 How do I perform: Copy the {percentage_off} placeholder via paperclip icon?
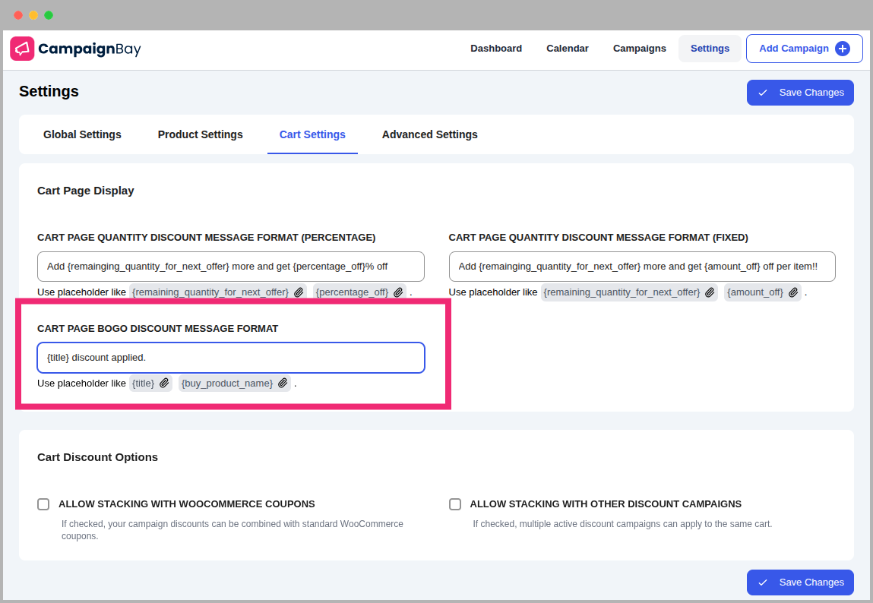click(398, 292)
